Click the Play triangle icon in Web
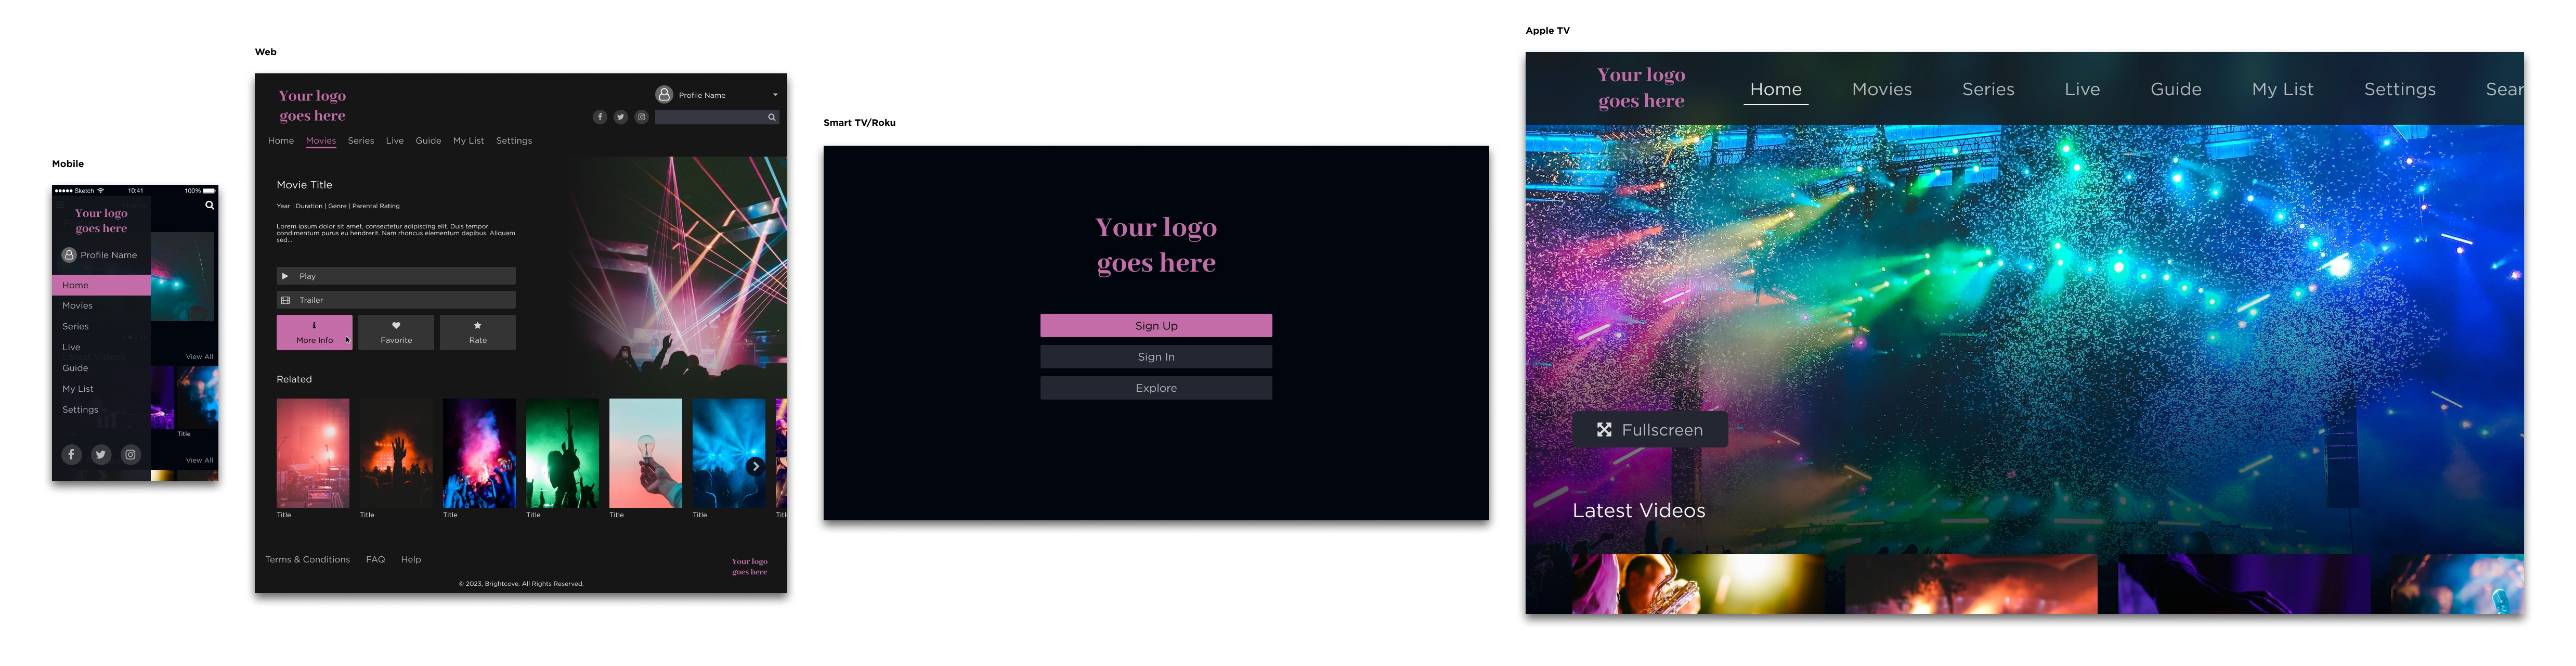 pyautogui.click(x=285, y=276)
